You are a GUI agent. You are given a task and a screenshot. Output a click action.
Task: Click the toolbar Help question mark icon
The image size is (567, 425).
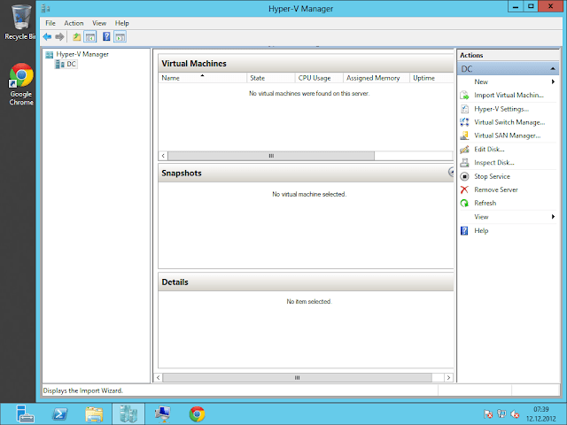[106, 37]
